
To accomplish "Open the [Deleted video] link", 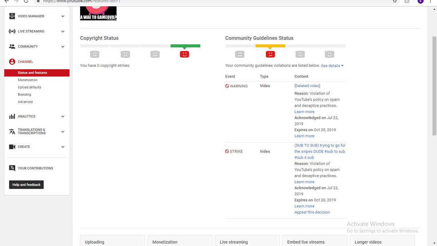I will (307, 86).
